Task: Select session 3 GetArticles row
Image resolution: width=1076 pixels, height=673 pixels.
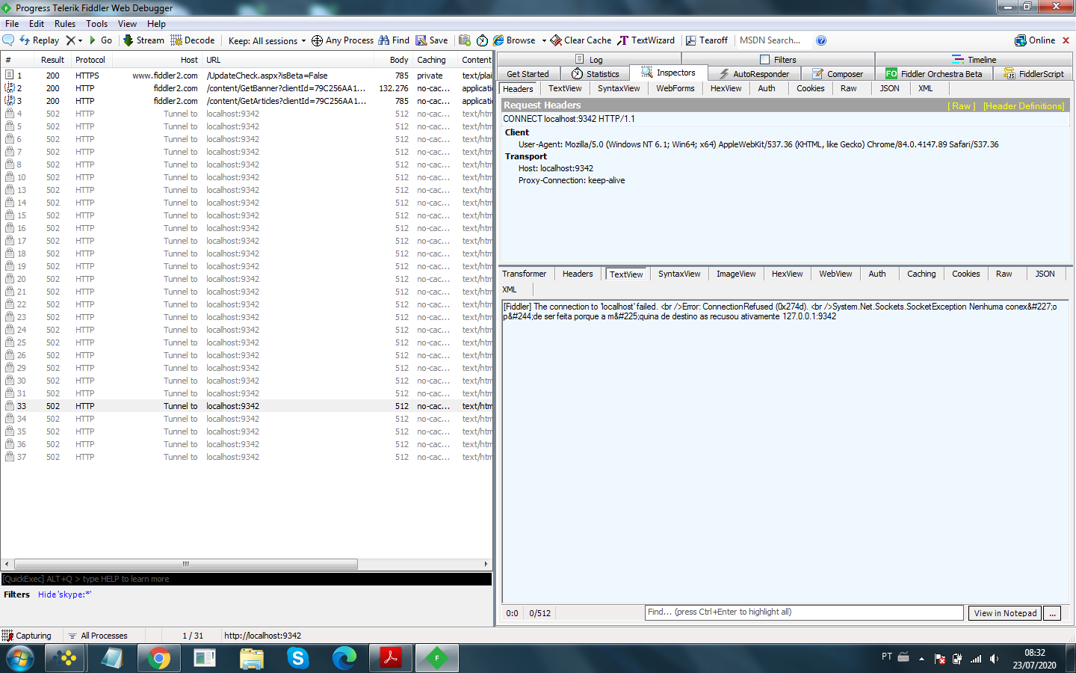Action: pos(247,101)
